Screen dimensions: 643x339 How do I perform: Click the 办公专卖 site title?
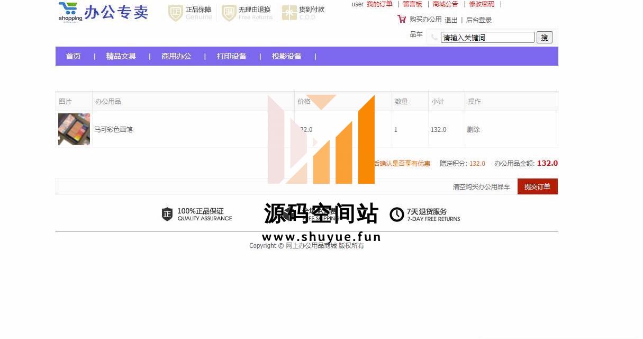tap(116, 12)
